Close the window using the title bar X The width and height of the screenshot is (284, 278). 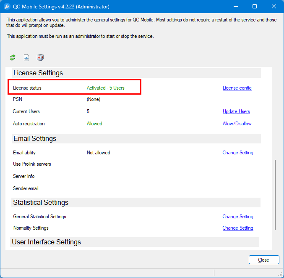274,7
